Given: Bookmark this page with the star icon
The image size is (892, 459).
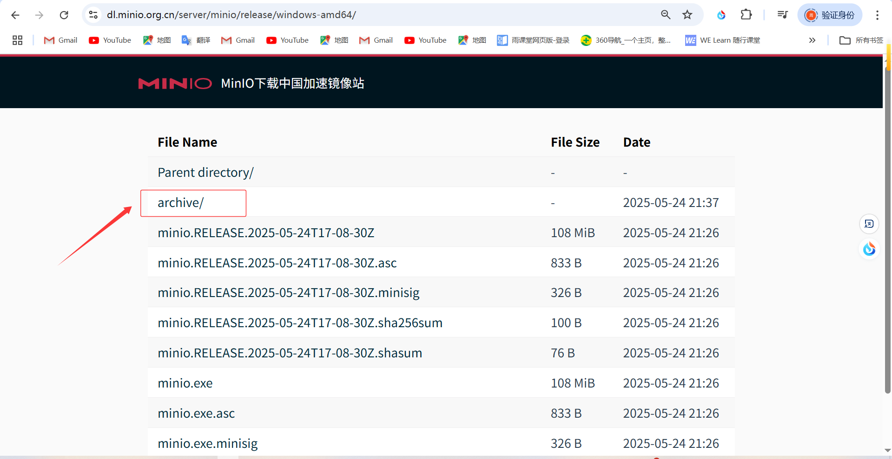Looking at the screenshot, I should coord(687,15).
